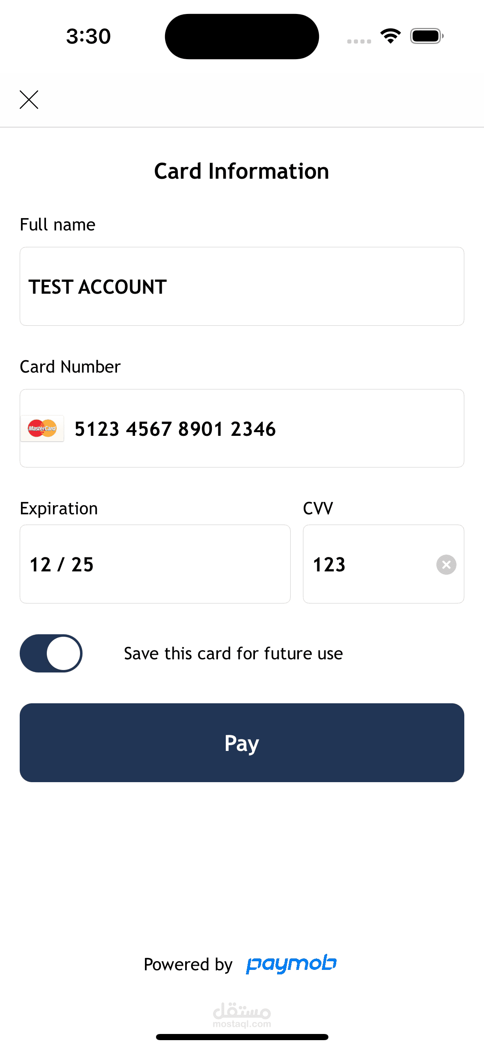Tap the MasterCard logo icon
Image resolution: width=484 pixels, height=1050 pixels.
click(x=42, y=428)
